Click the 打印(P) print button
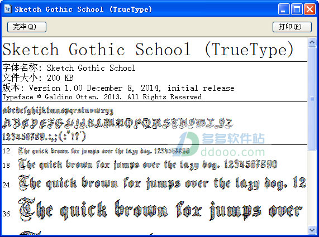Viewport: 319px width, 237px height. [x=292, y=27]
